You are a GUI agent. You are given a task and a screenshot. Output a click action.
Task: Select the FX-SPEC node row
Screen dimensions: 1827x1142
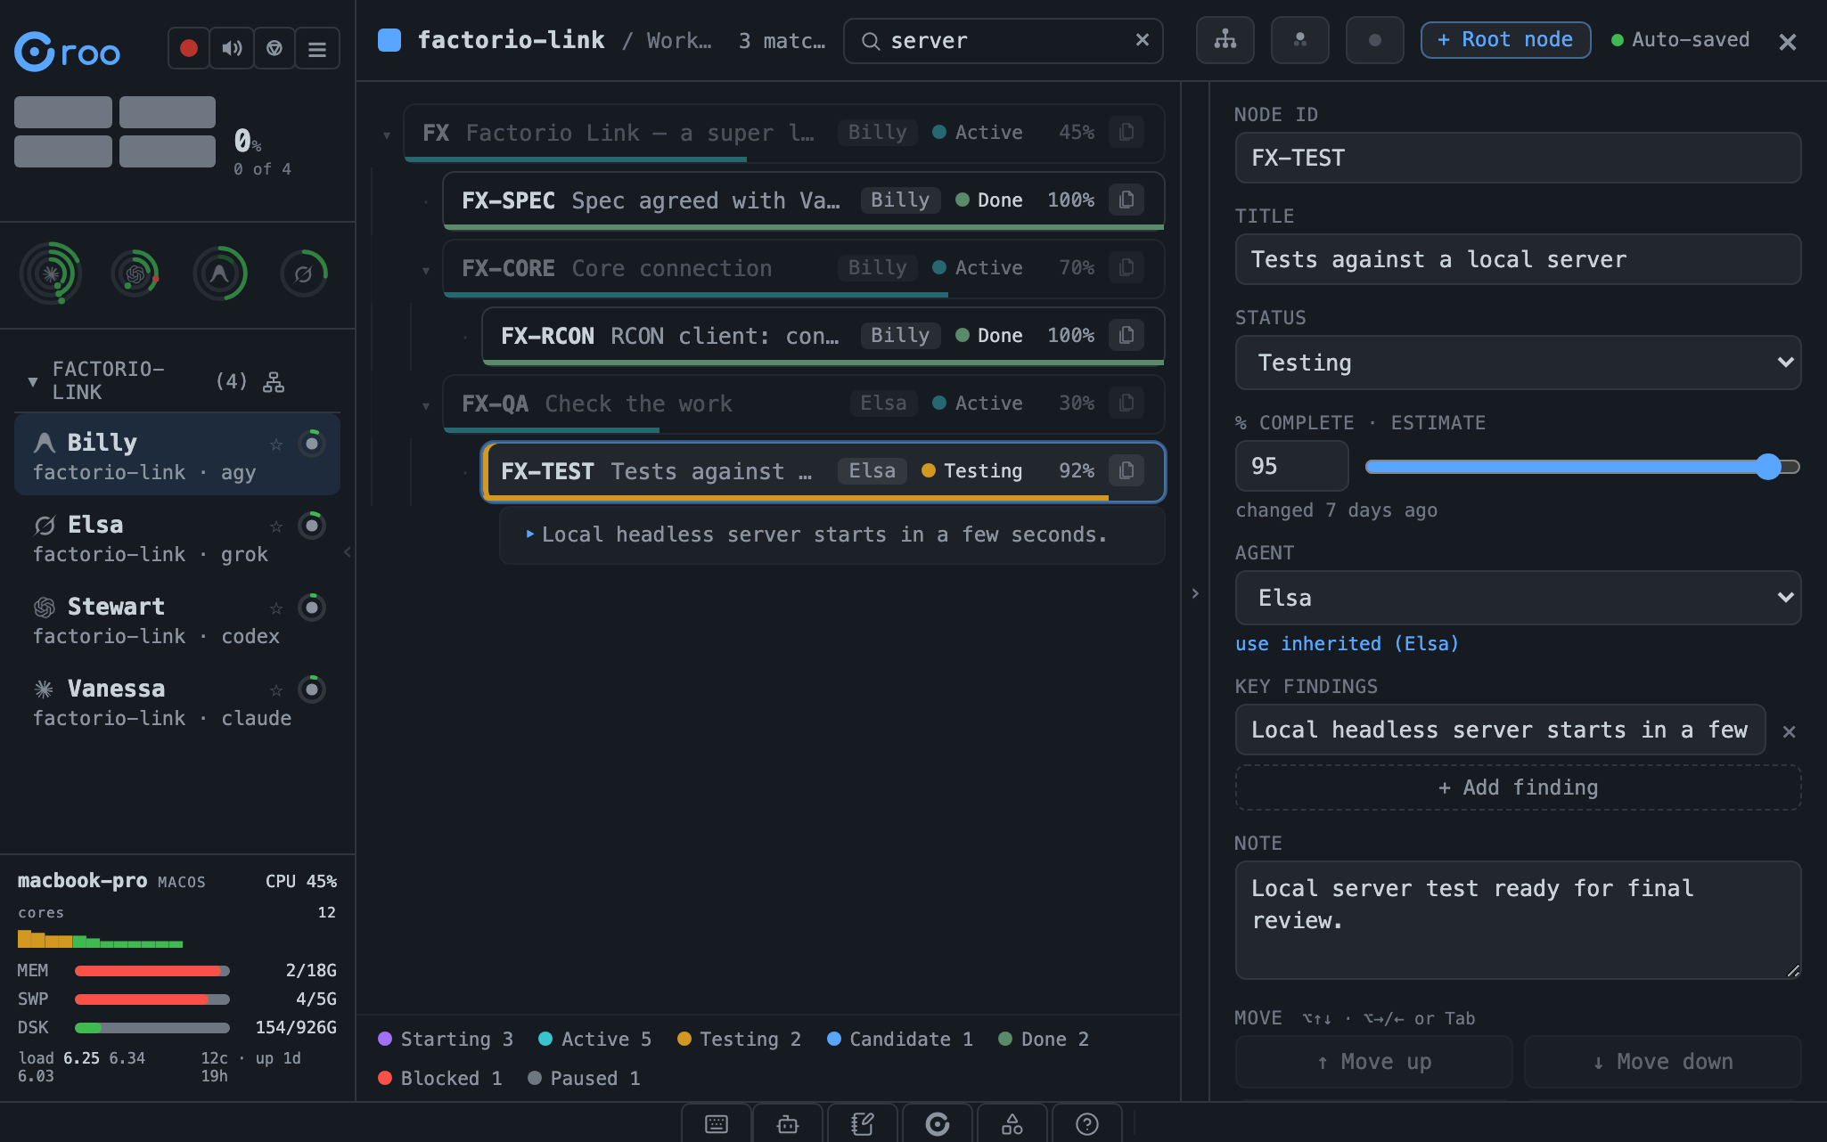[804, 200]
